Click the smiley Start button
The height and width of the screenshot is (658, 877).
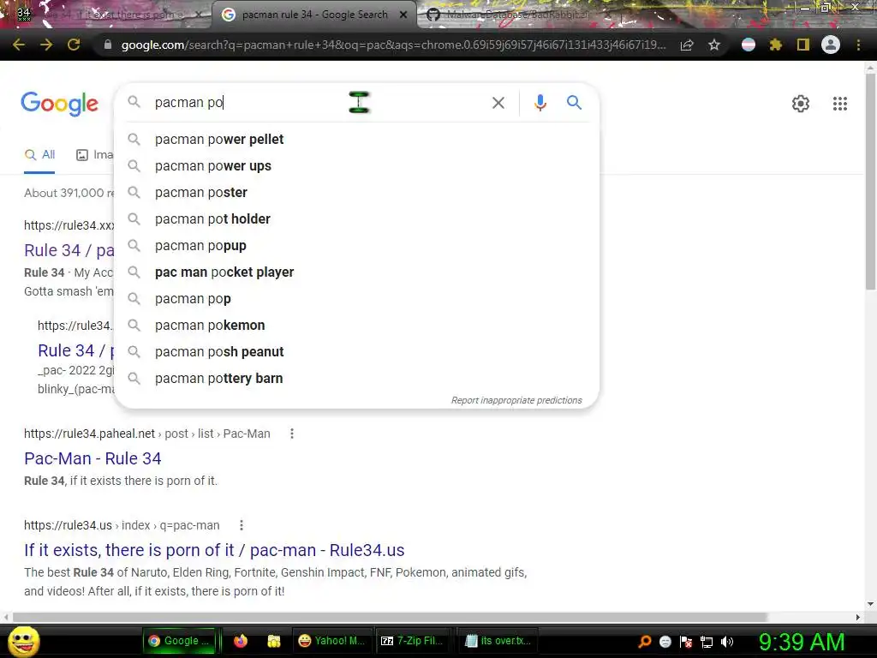click(x=23, y=641)
